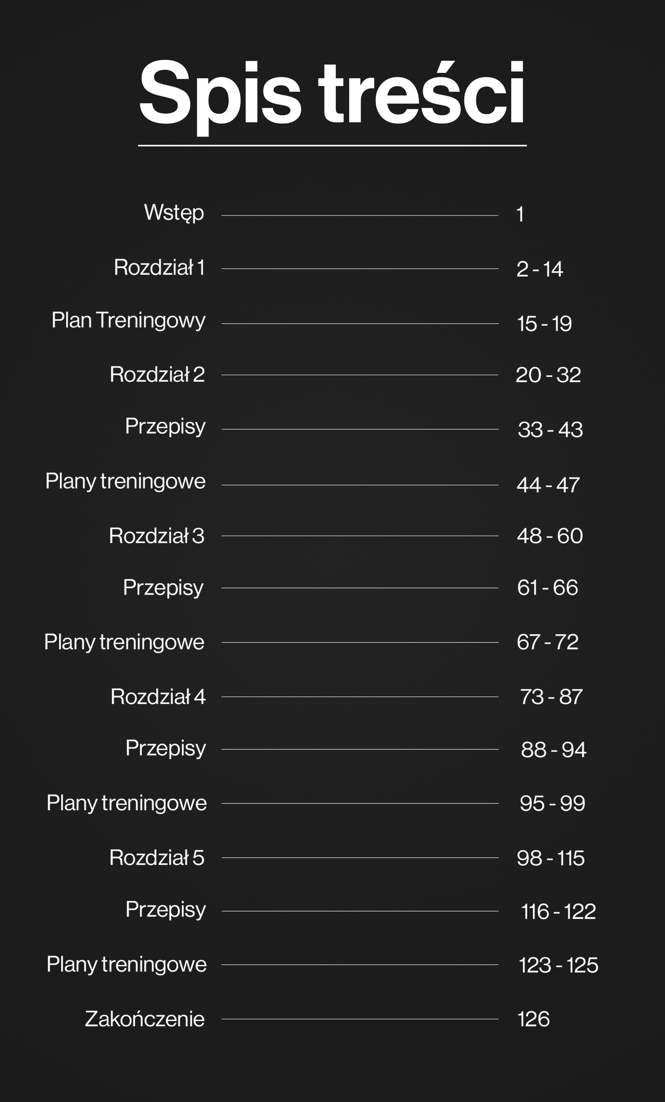
Task: Click Plany treningowe entry for pages 123 - 125
Action: [x=127, y=965]
